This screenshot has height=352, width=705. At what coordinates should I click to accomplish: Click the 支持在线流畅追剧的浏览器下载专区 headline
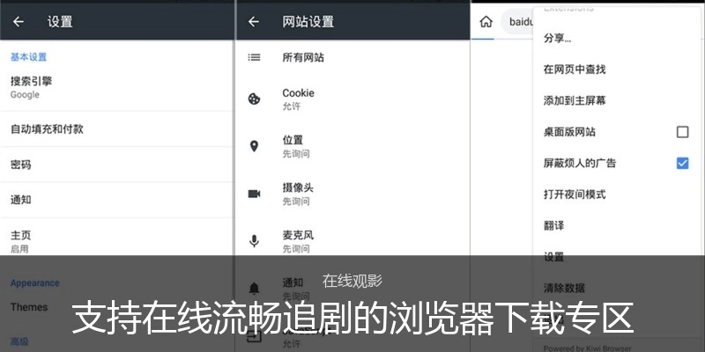352,319
